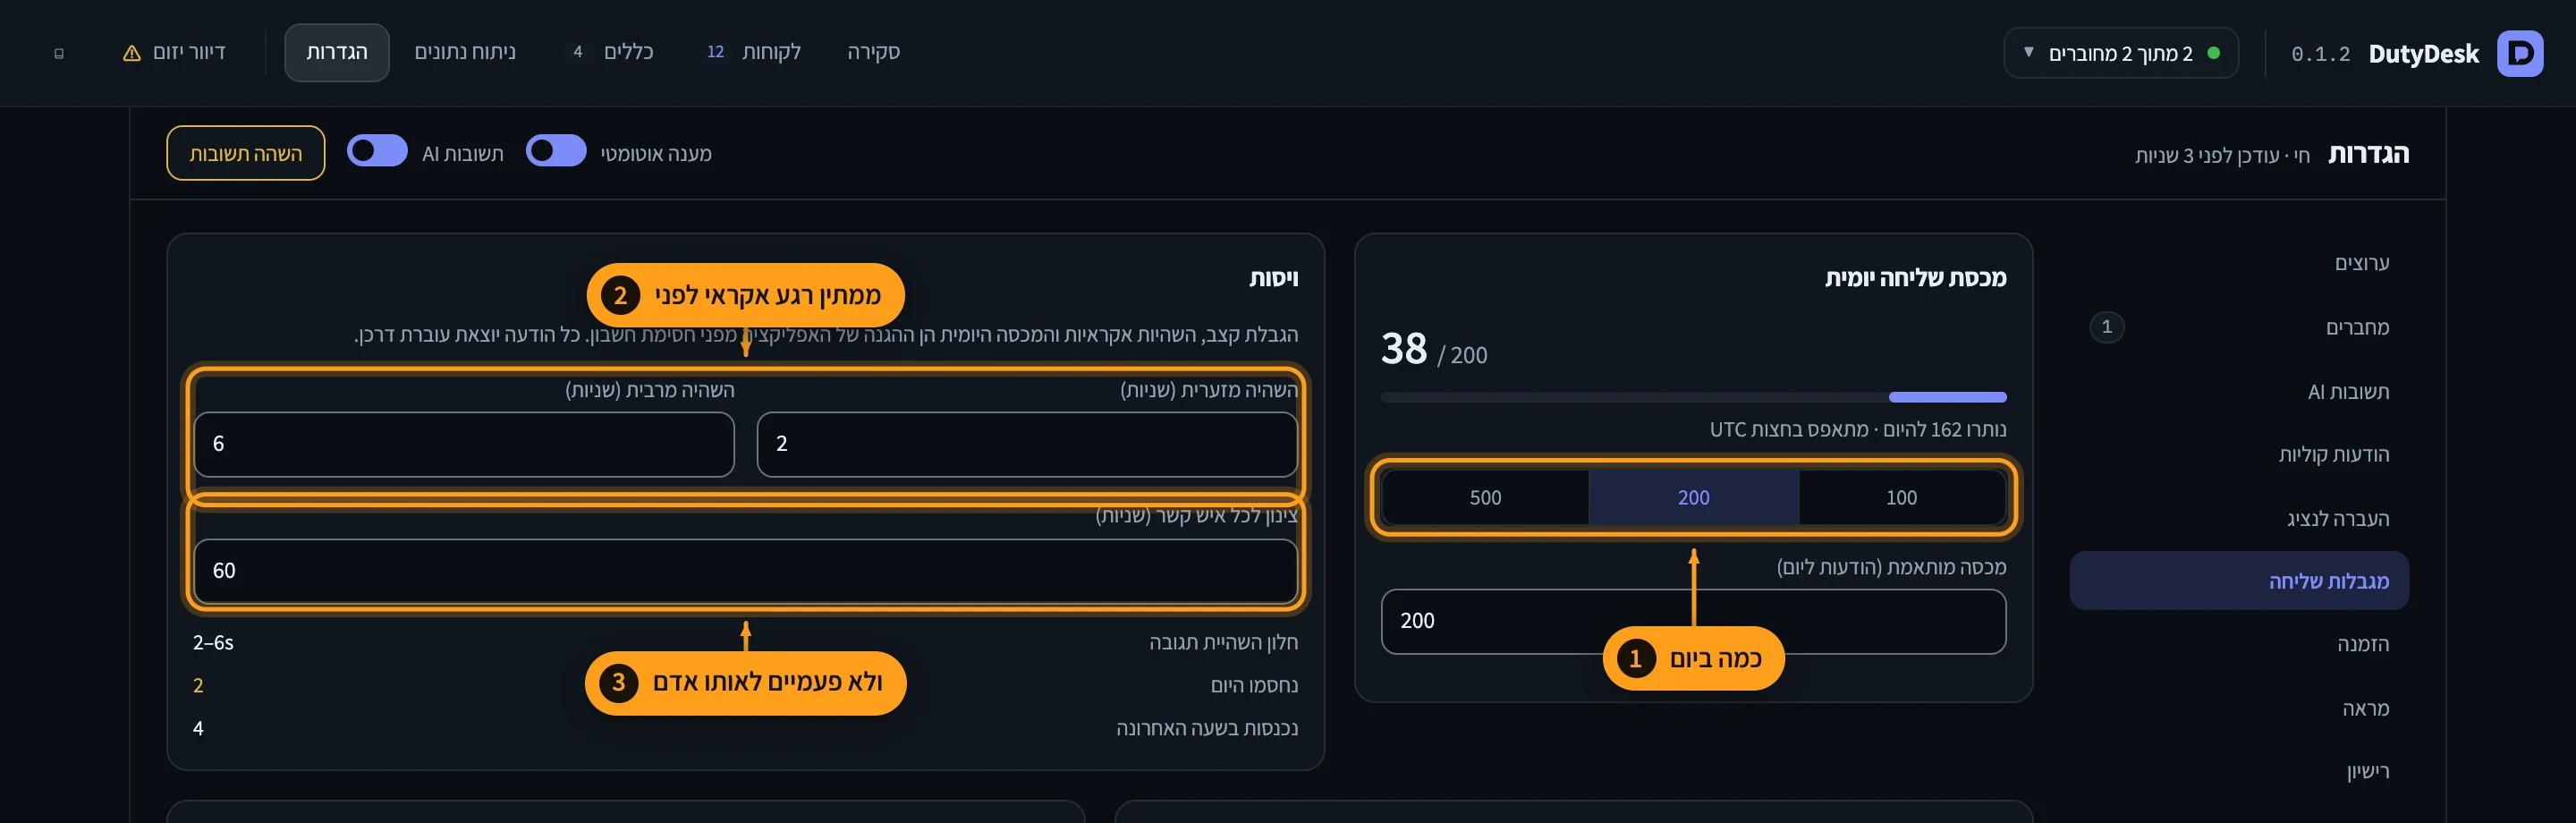Image resolution: width=2576 pixels, height=823 pixels.
Task: Select the 100 daily quota option
Action: click(x=1901, y=497)
